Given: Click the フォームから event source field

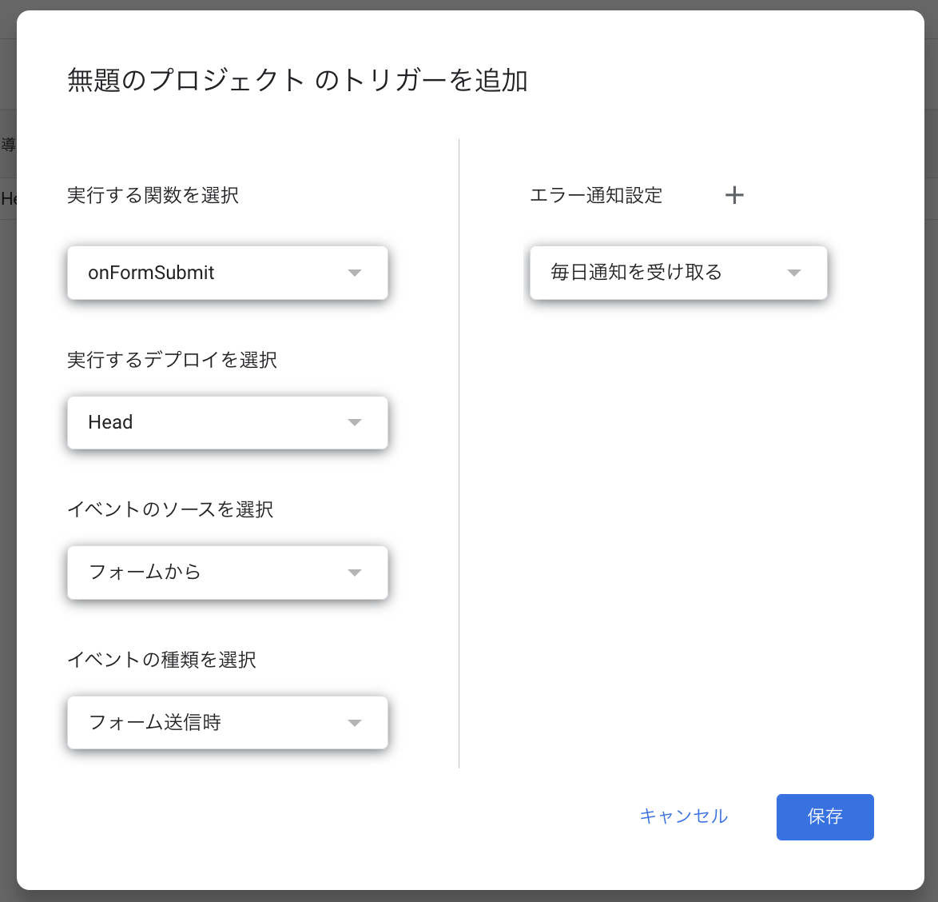Looking at the screenshot, I should click(227, 573).
